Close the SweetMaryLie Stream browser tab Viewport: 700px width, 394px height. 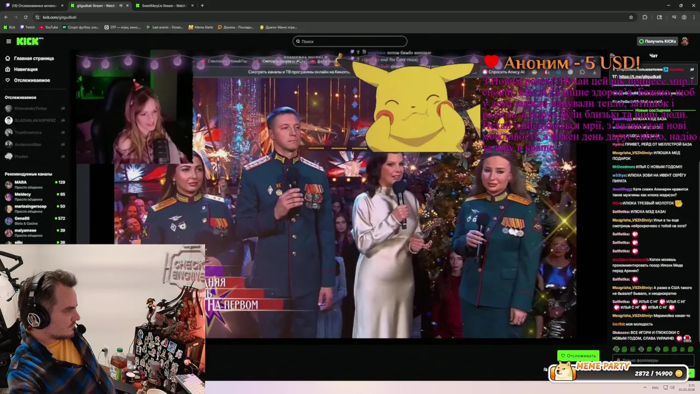(x=192, y=5)
